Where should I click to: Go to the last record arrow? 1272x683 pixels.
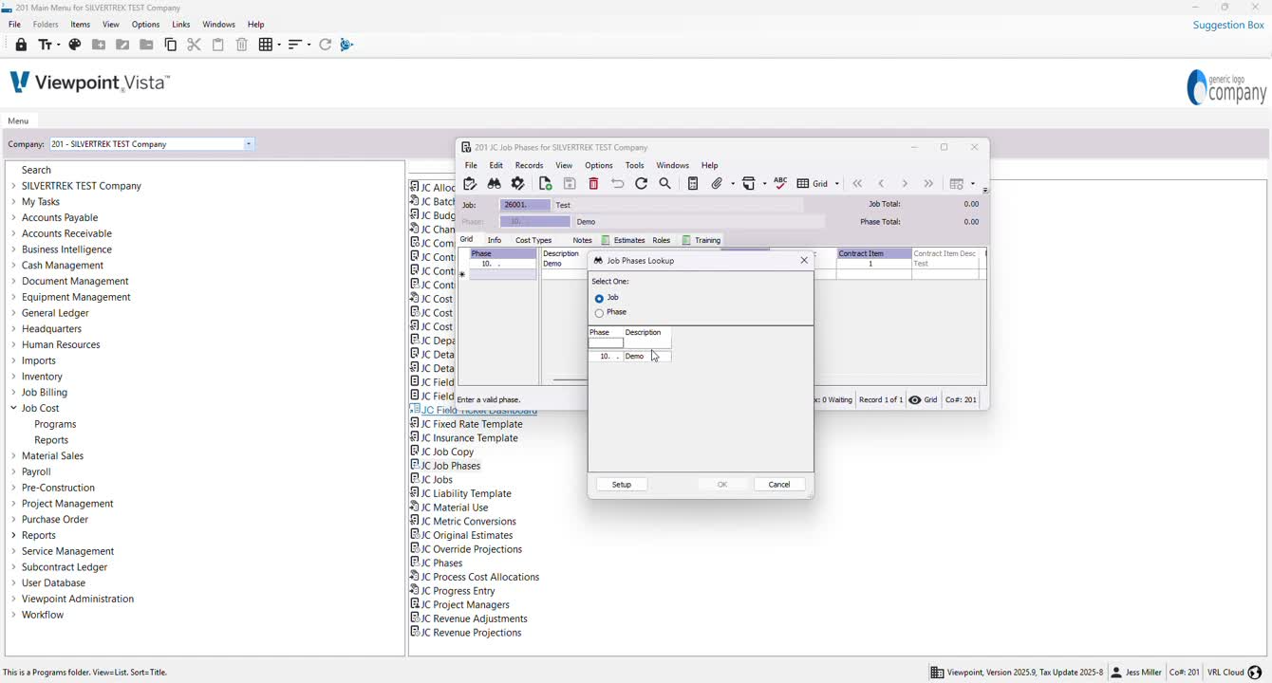[929, 184]
